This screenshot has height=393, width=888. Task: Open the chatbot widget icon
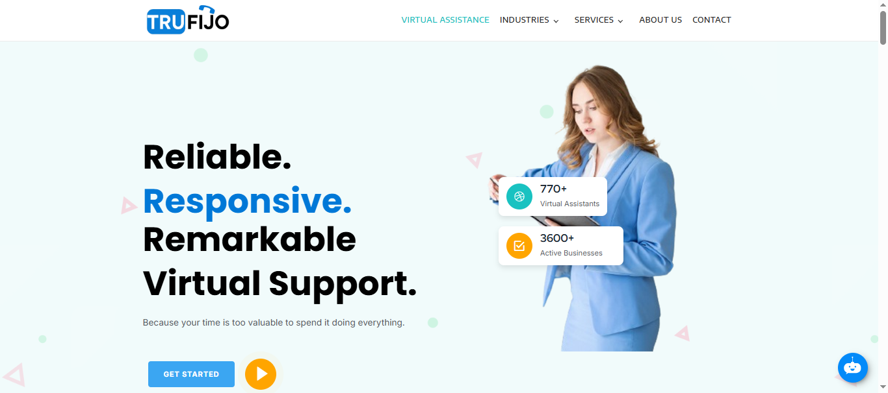pos(852,368)
